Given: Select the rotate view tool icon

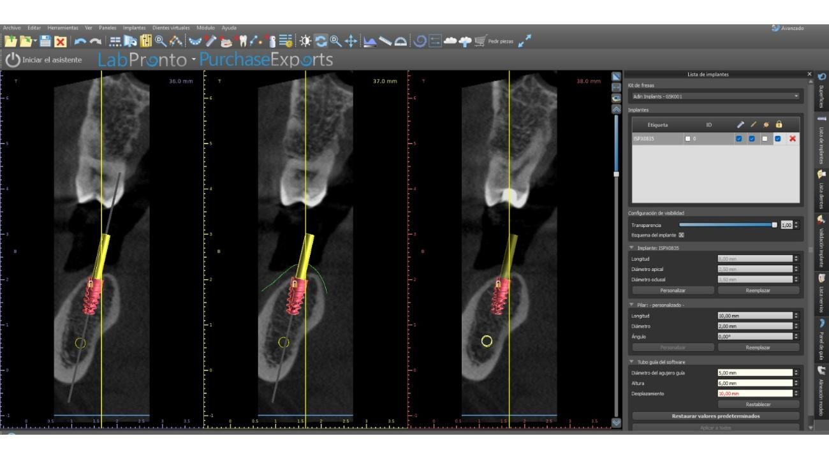Looking at the screenshot, I should [321, 41].
